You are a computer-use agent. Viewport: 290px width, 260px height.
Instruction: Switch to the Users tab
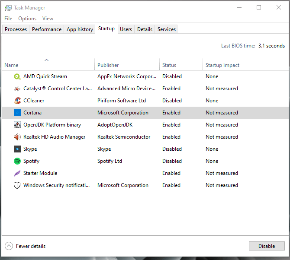click(x=126, y=29)
